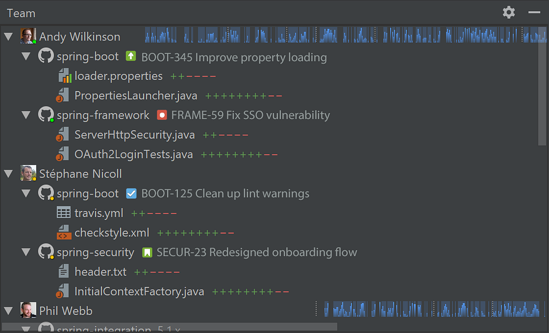Select the Stéphane Nicoll name

pos(80,174)
